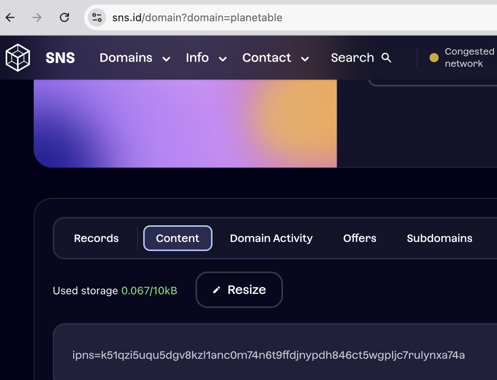Click the Search magnifying glass icon

click(386, 58)
